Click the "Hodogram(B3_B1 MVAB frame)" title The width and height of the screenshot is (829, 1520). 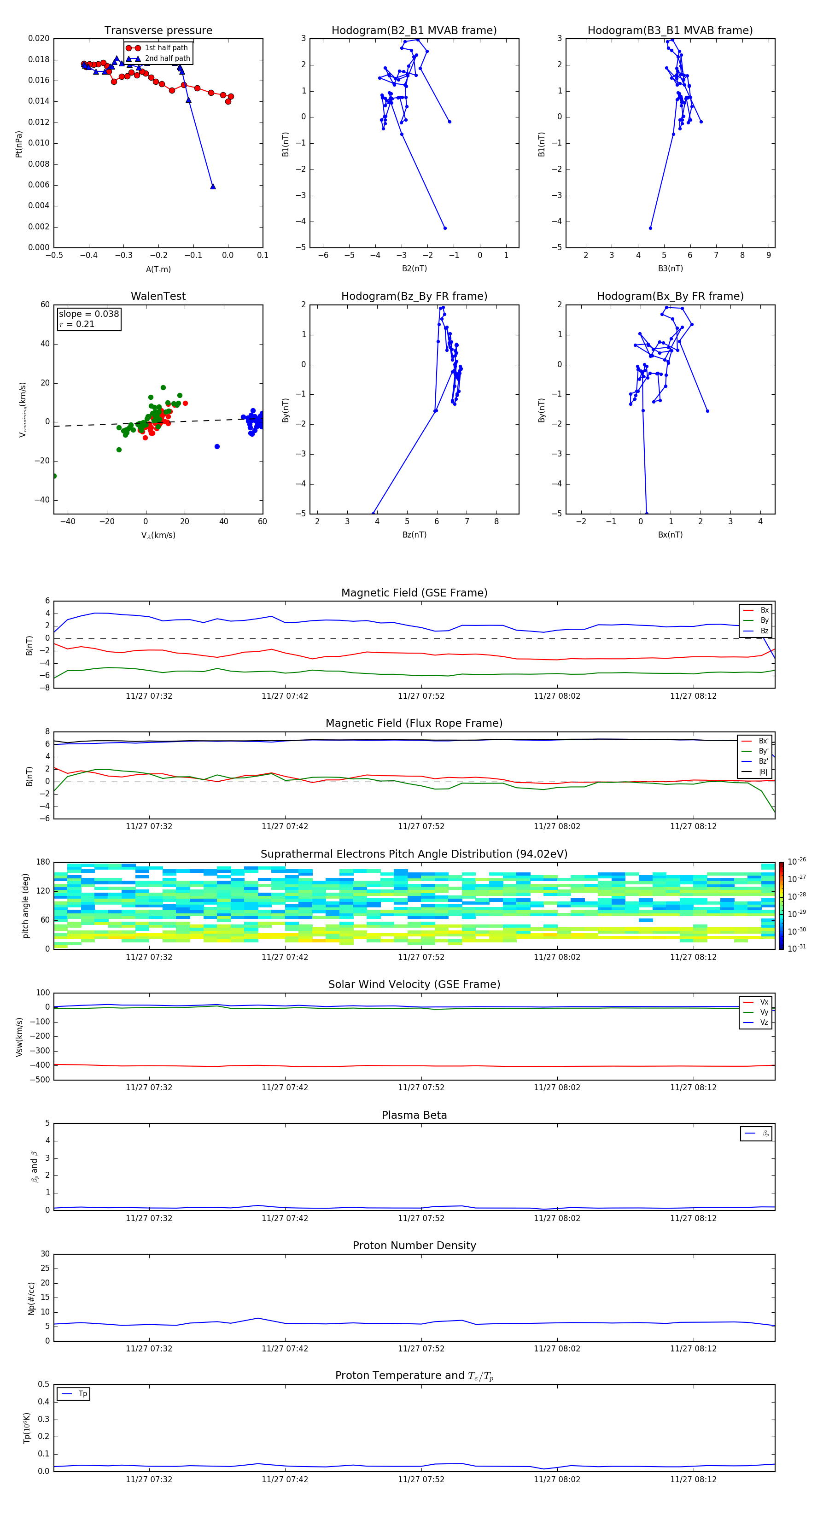click(670, 31)
